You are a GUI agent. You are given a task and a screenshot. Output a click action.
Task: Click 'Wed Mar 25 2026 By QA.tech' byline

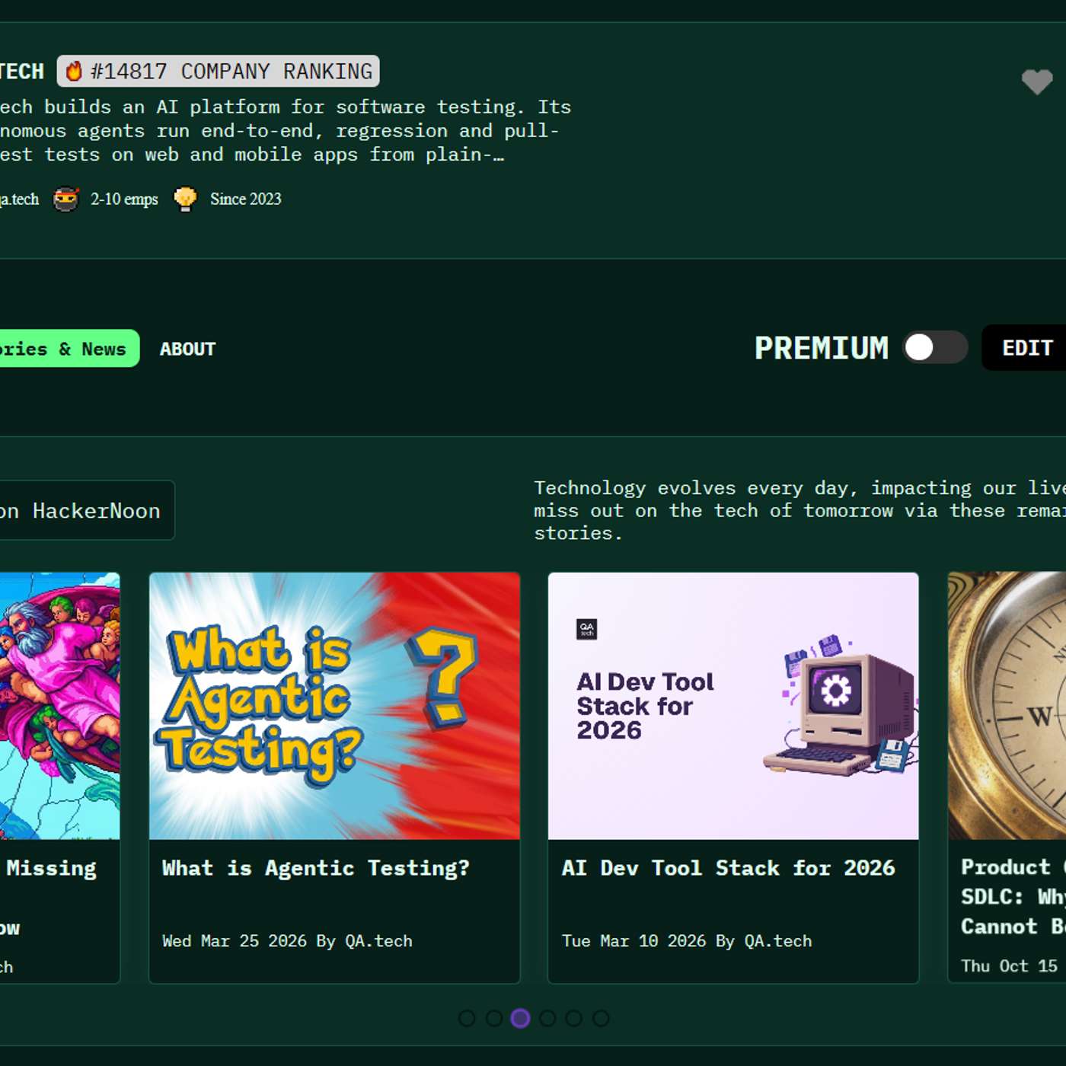point(287,941)
